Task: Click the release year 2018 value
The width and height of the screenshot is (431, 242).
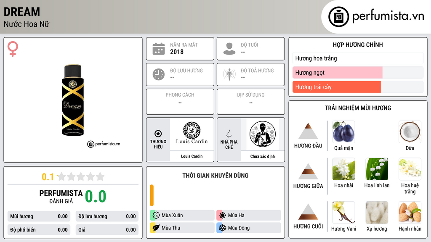Action: (x=177, y=52)
